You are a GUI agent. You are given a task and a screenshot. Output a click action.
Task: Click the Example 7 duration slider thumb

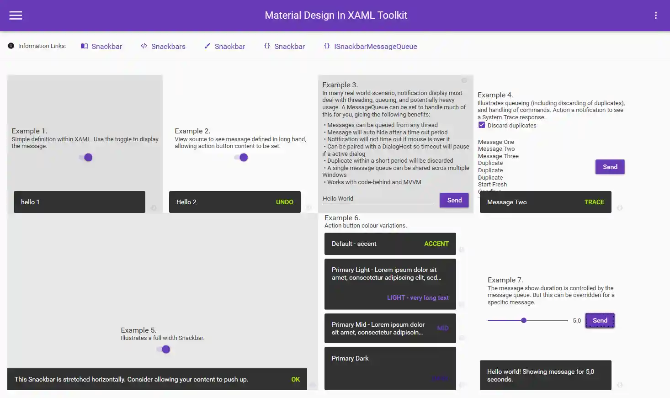[x=524, y=320]
